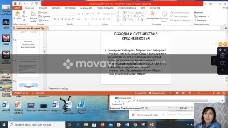
Task: Click Windows Start button
Action: (x=4, y=124)
